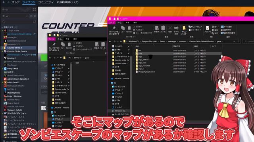This screenshot has width=254, height=142.
Task: Click OneDrive - Personal in the front Explorer sidebar
Action: [120, 78]
